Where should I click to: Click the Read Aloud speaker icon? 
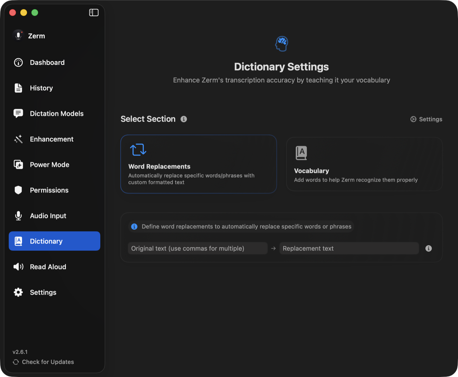[18, 267]
